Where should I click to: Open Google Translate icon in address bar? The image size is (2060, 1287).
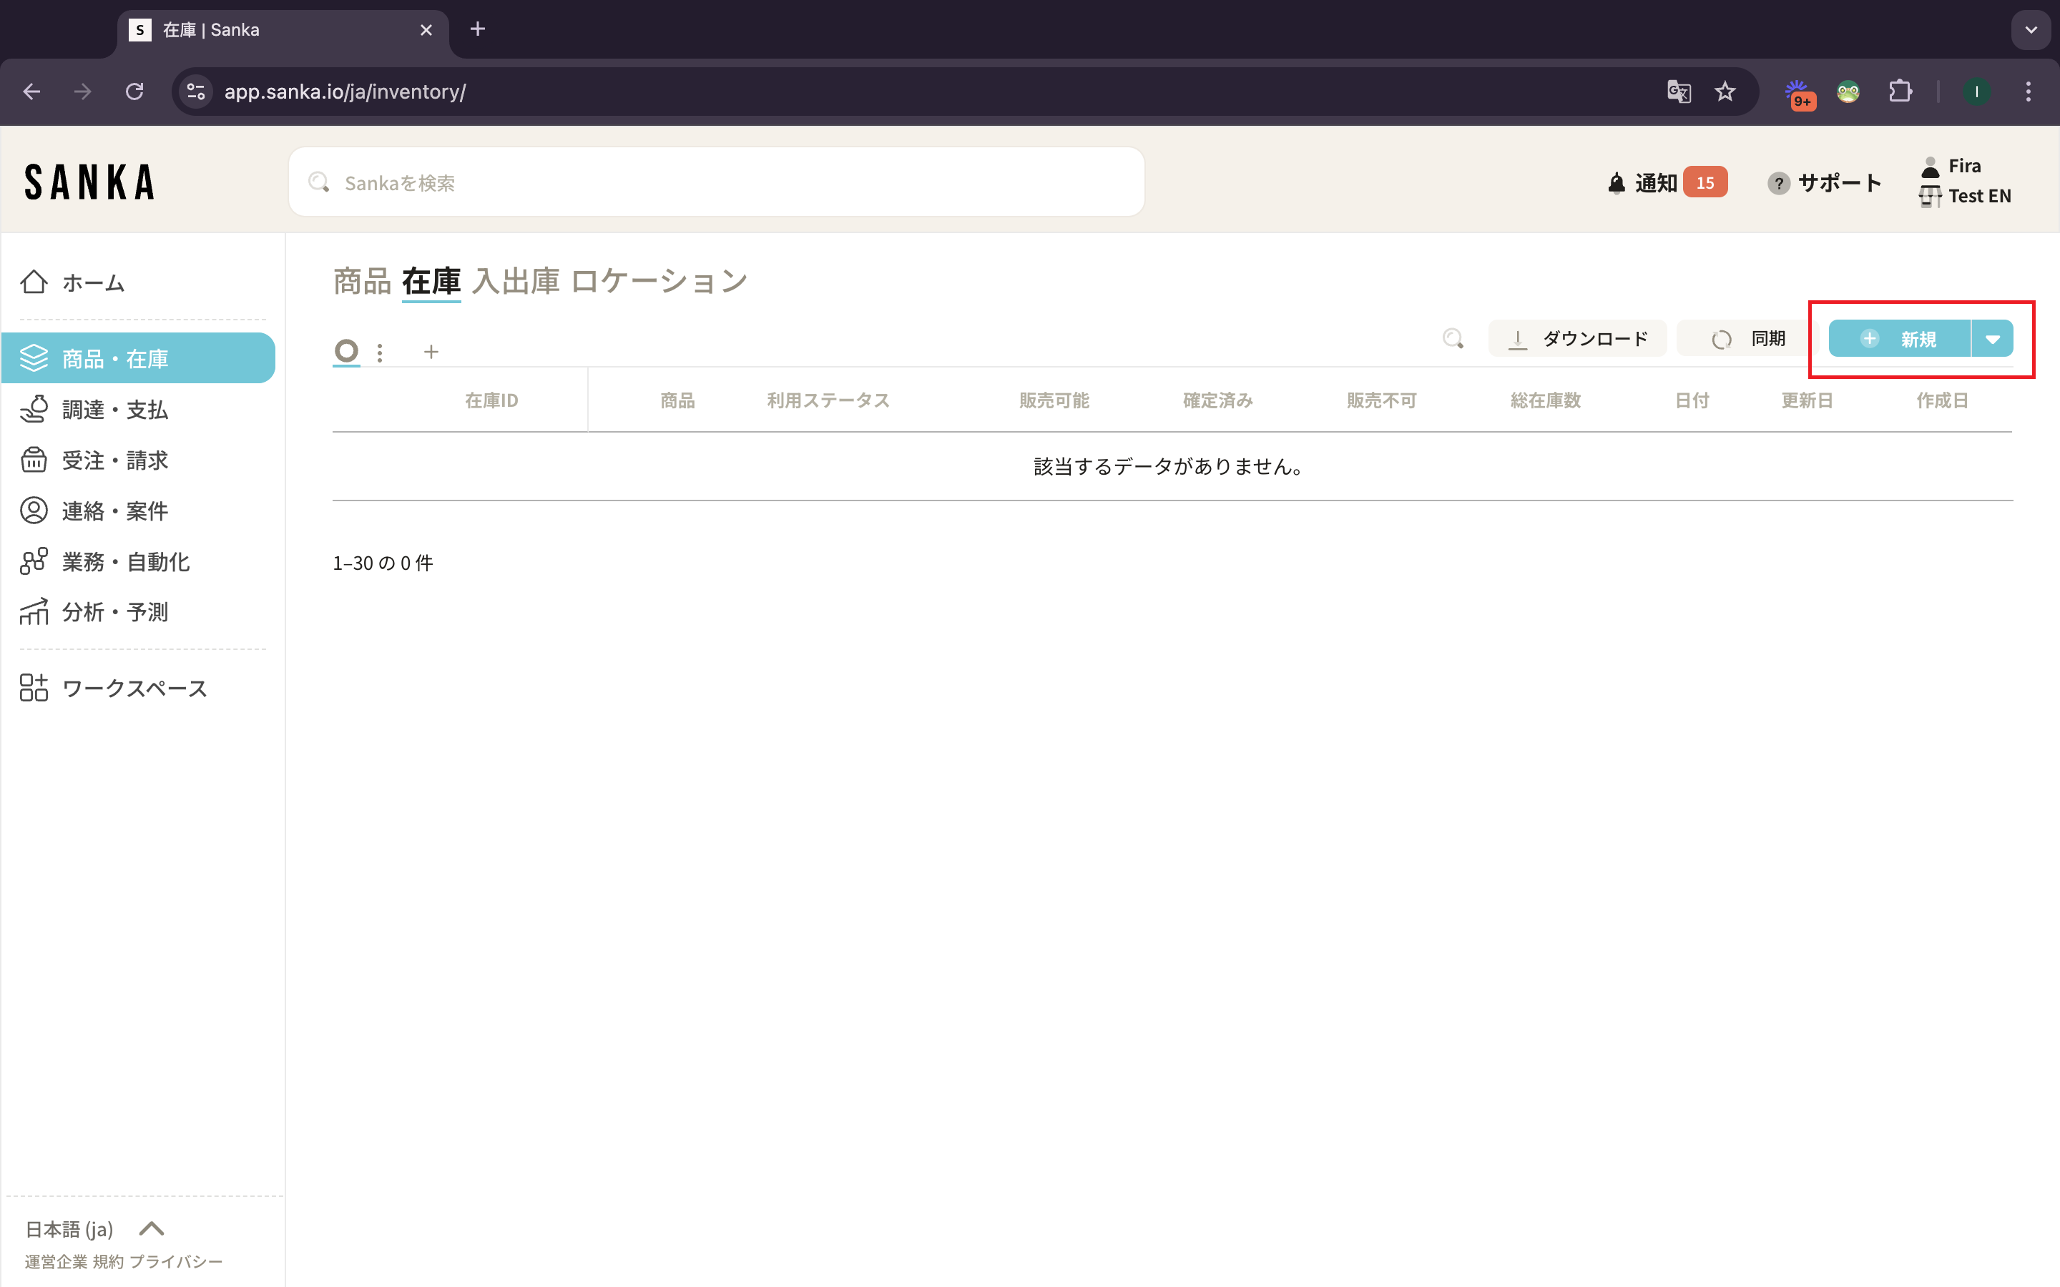click(1678, 92)
